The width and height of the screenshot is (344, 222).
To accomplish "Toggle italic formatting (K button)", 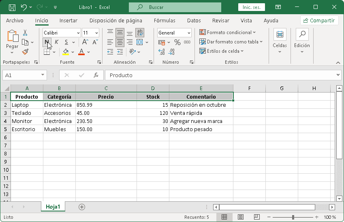I will pos(56,42).
